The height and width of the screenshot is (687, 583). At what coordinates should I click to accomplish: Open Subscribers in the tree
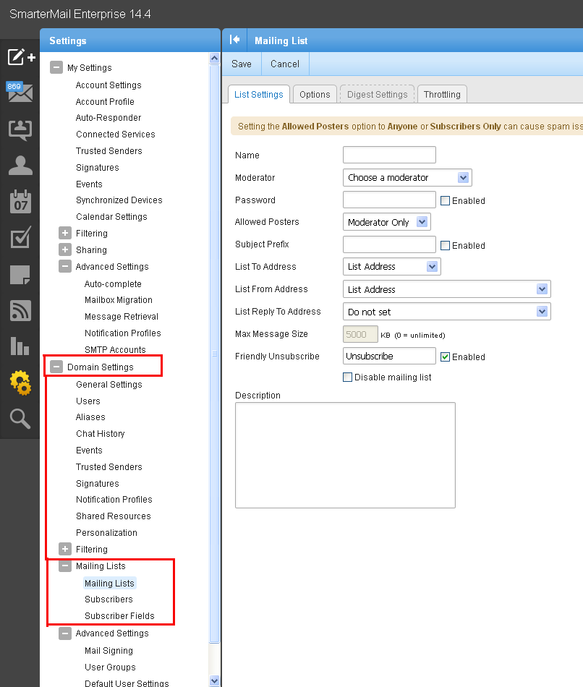click(x=108, y=599)
